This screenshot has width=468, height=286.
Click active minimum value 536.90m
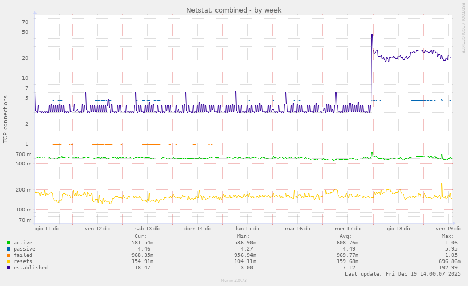pos(245,243)
